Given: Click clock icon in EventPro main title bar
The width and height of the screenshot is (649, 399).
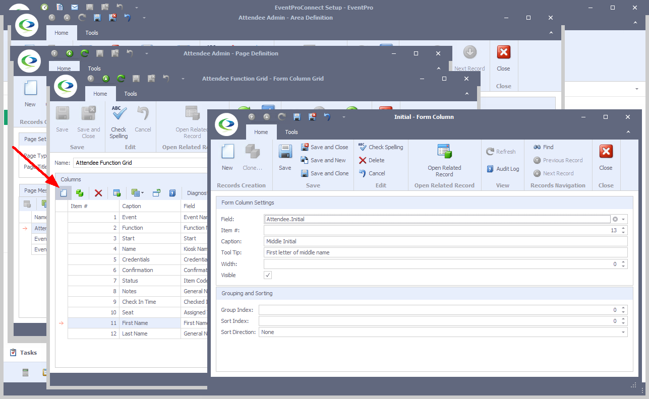Looking at the screenshot, I should [x=44, y=7].
